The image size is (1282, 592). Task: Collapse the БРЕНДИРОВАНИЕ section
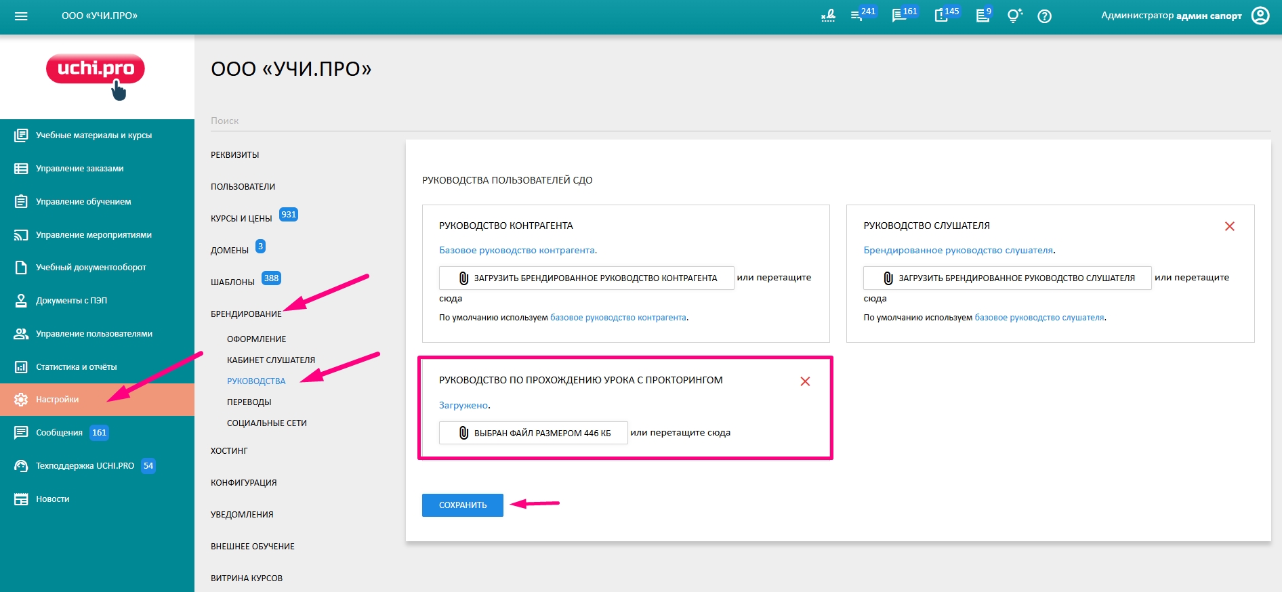click(x=246, y=314)
